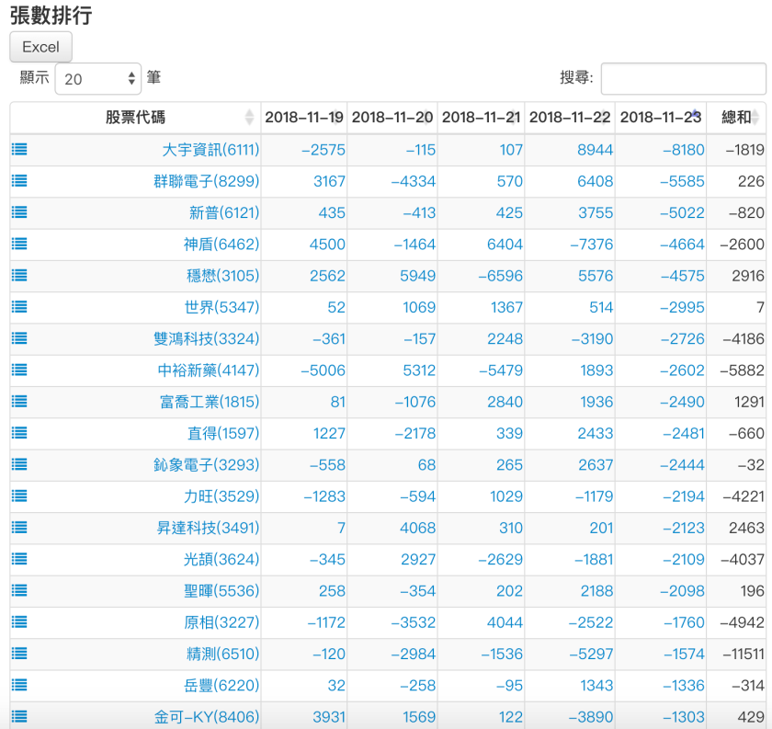
Task: Click the list icon beside 神盾(6462)
Action: pyautogui.click(x=18, y=244)
